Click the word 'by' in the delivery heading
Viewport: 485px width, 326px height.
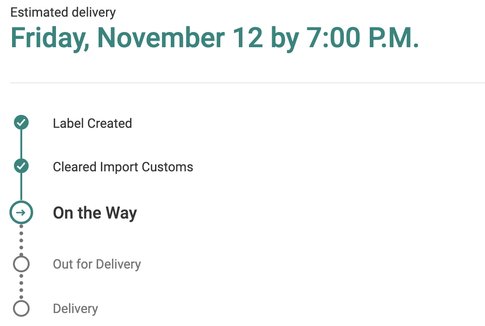285,38
